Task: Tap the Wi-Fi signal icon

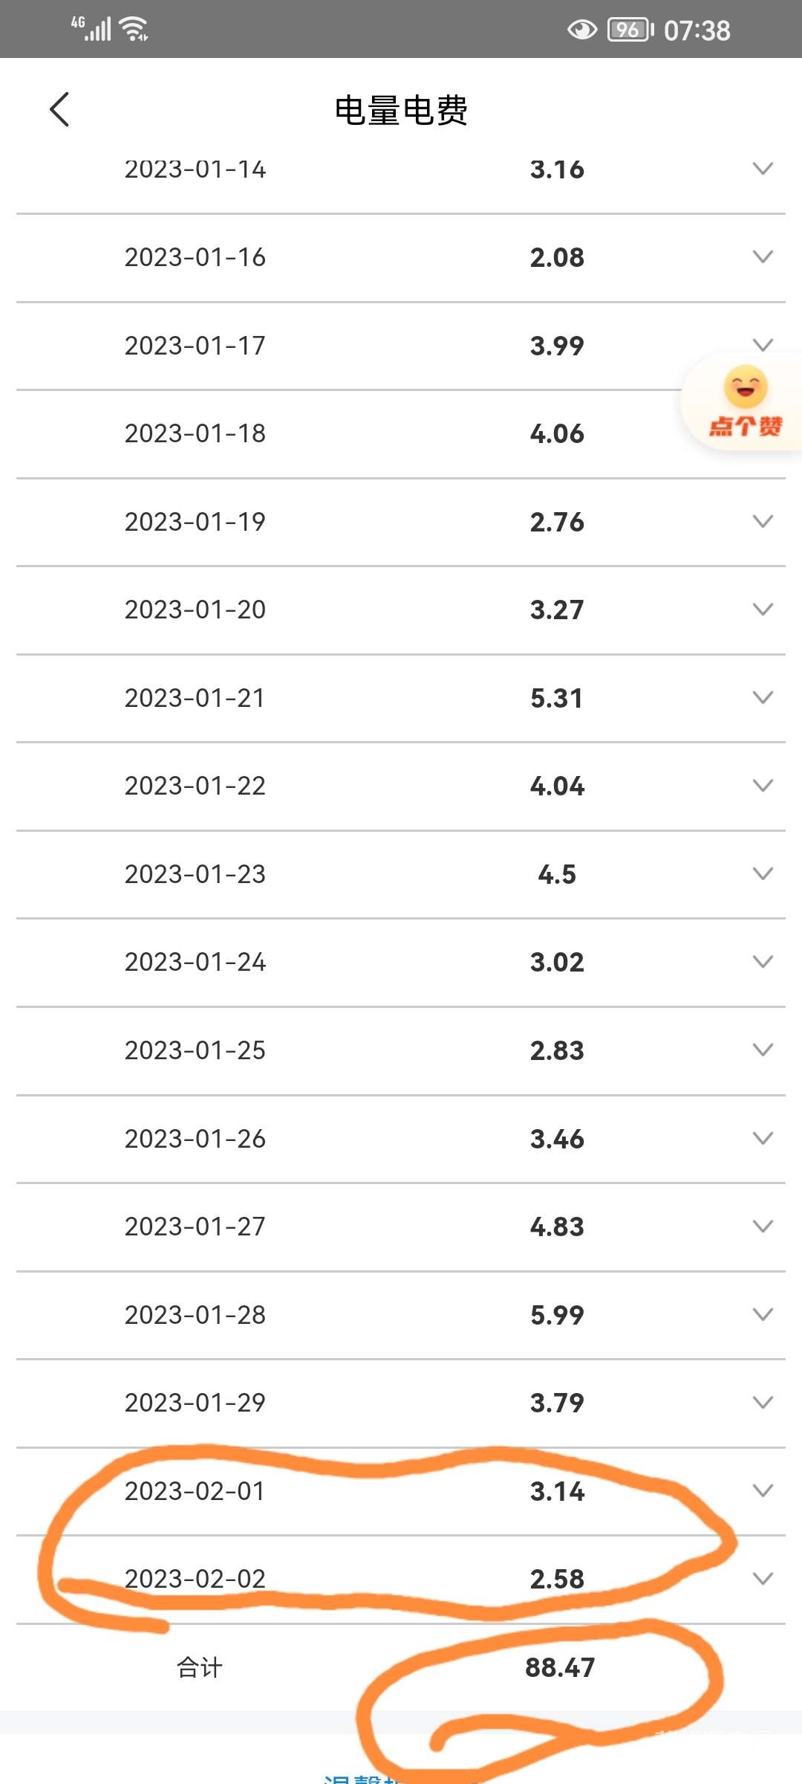Action: pos(134,29)
